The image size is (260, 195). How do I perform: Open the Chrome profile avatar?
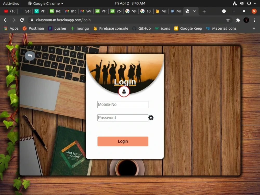[x=246, y=20]
